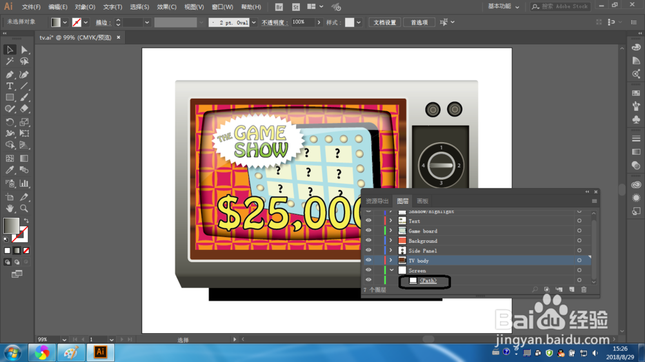645x362 pixels.
Task: Hide the Text layer
Action: point(368,221)
